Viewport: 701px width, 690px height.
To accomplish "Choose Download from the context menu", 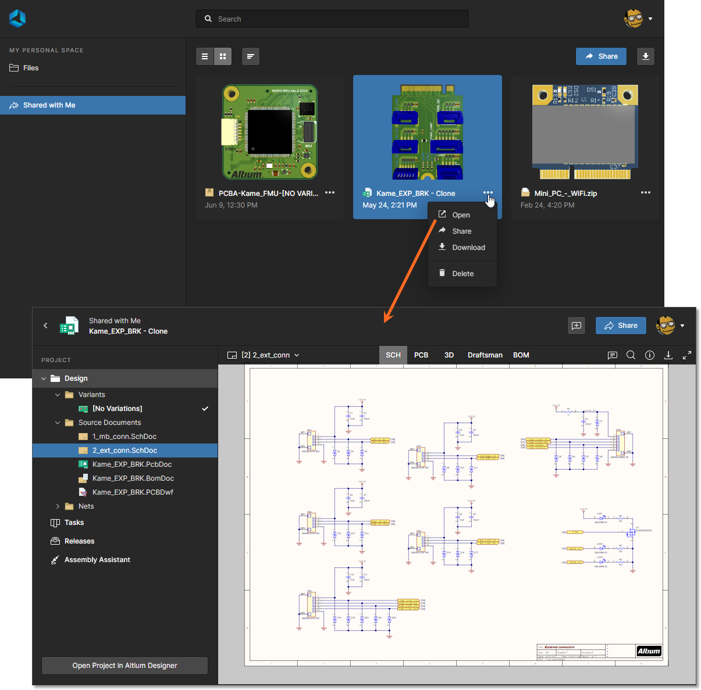I will [x=462, y=248].
